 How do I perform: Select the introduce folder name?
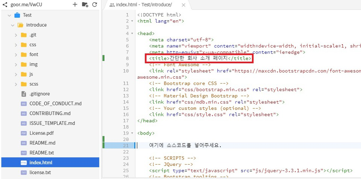pos(36,25)
